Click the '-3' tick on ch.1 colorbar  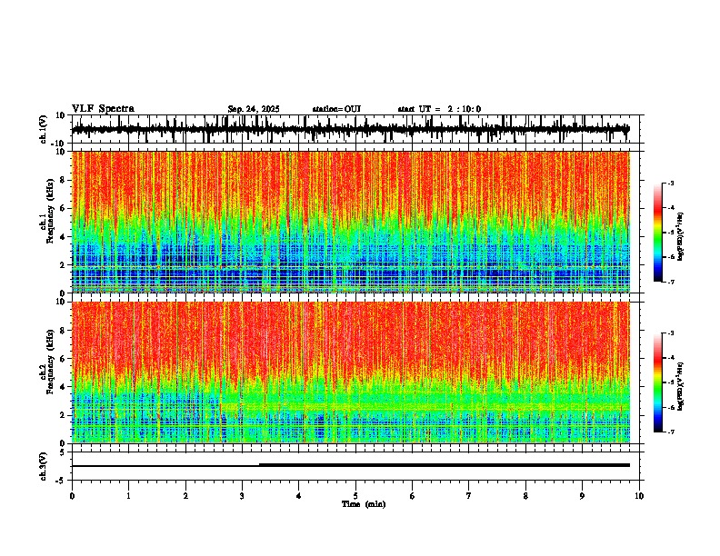click(670, 184)
